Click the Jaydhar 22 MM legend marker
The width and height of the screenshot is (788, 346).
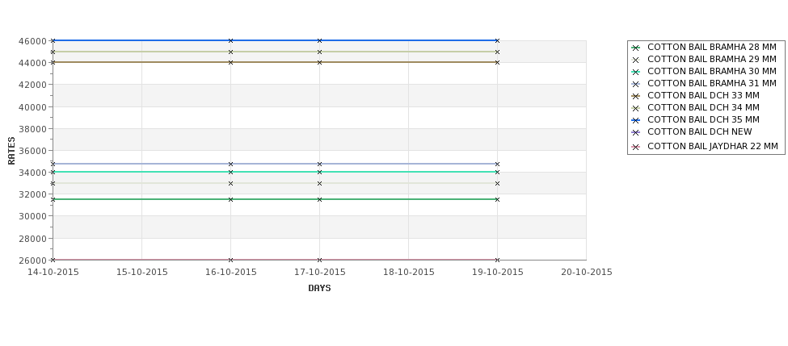pos(635,147)
